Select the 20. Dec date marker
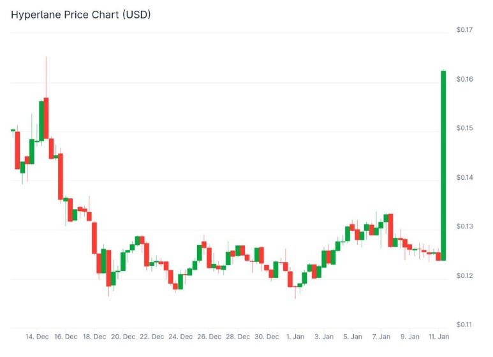The image size is (493, 357). pos(123,337)
